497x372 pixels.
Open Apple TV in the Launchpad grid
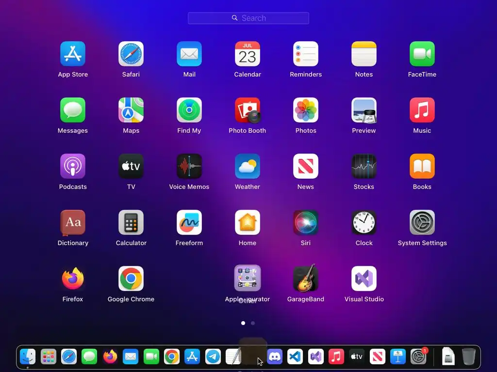[131, 166]
